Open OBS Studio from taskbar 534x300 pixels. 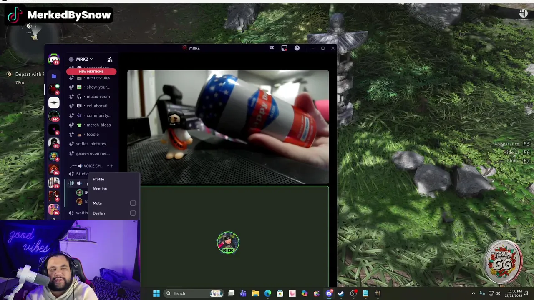[353, 293]
